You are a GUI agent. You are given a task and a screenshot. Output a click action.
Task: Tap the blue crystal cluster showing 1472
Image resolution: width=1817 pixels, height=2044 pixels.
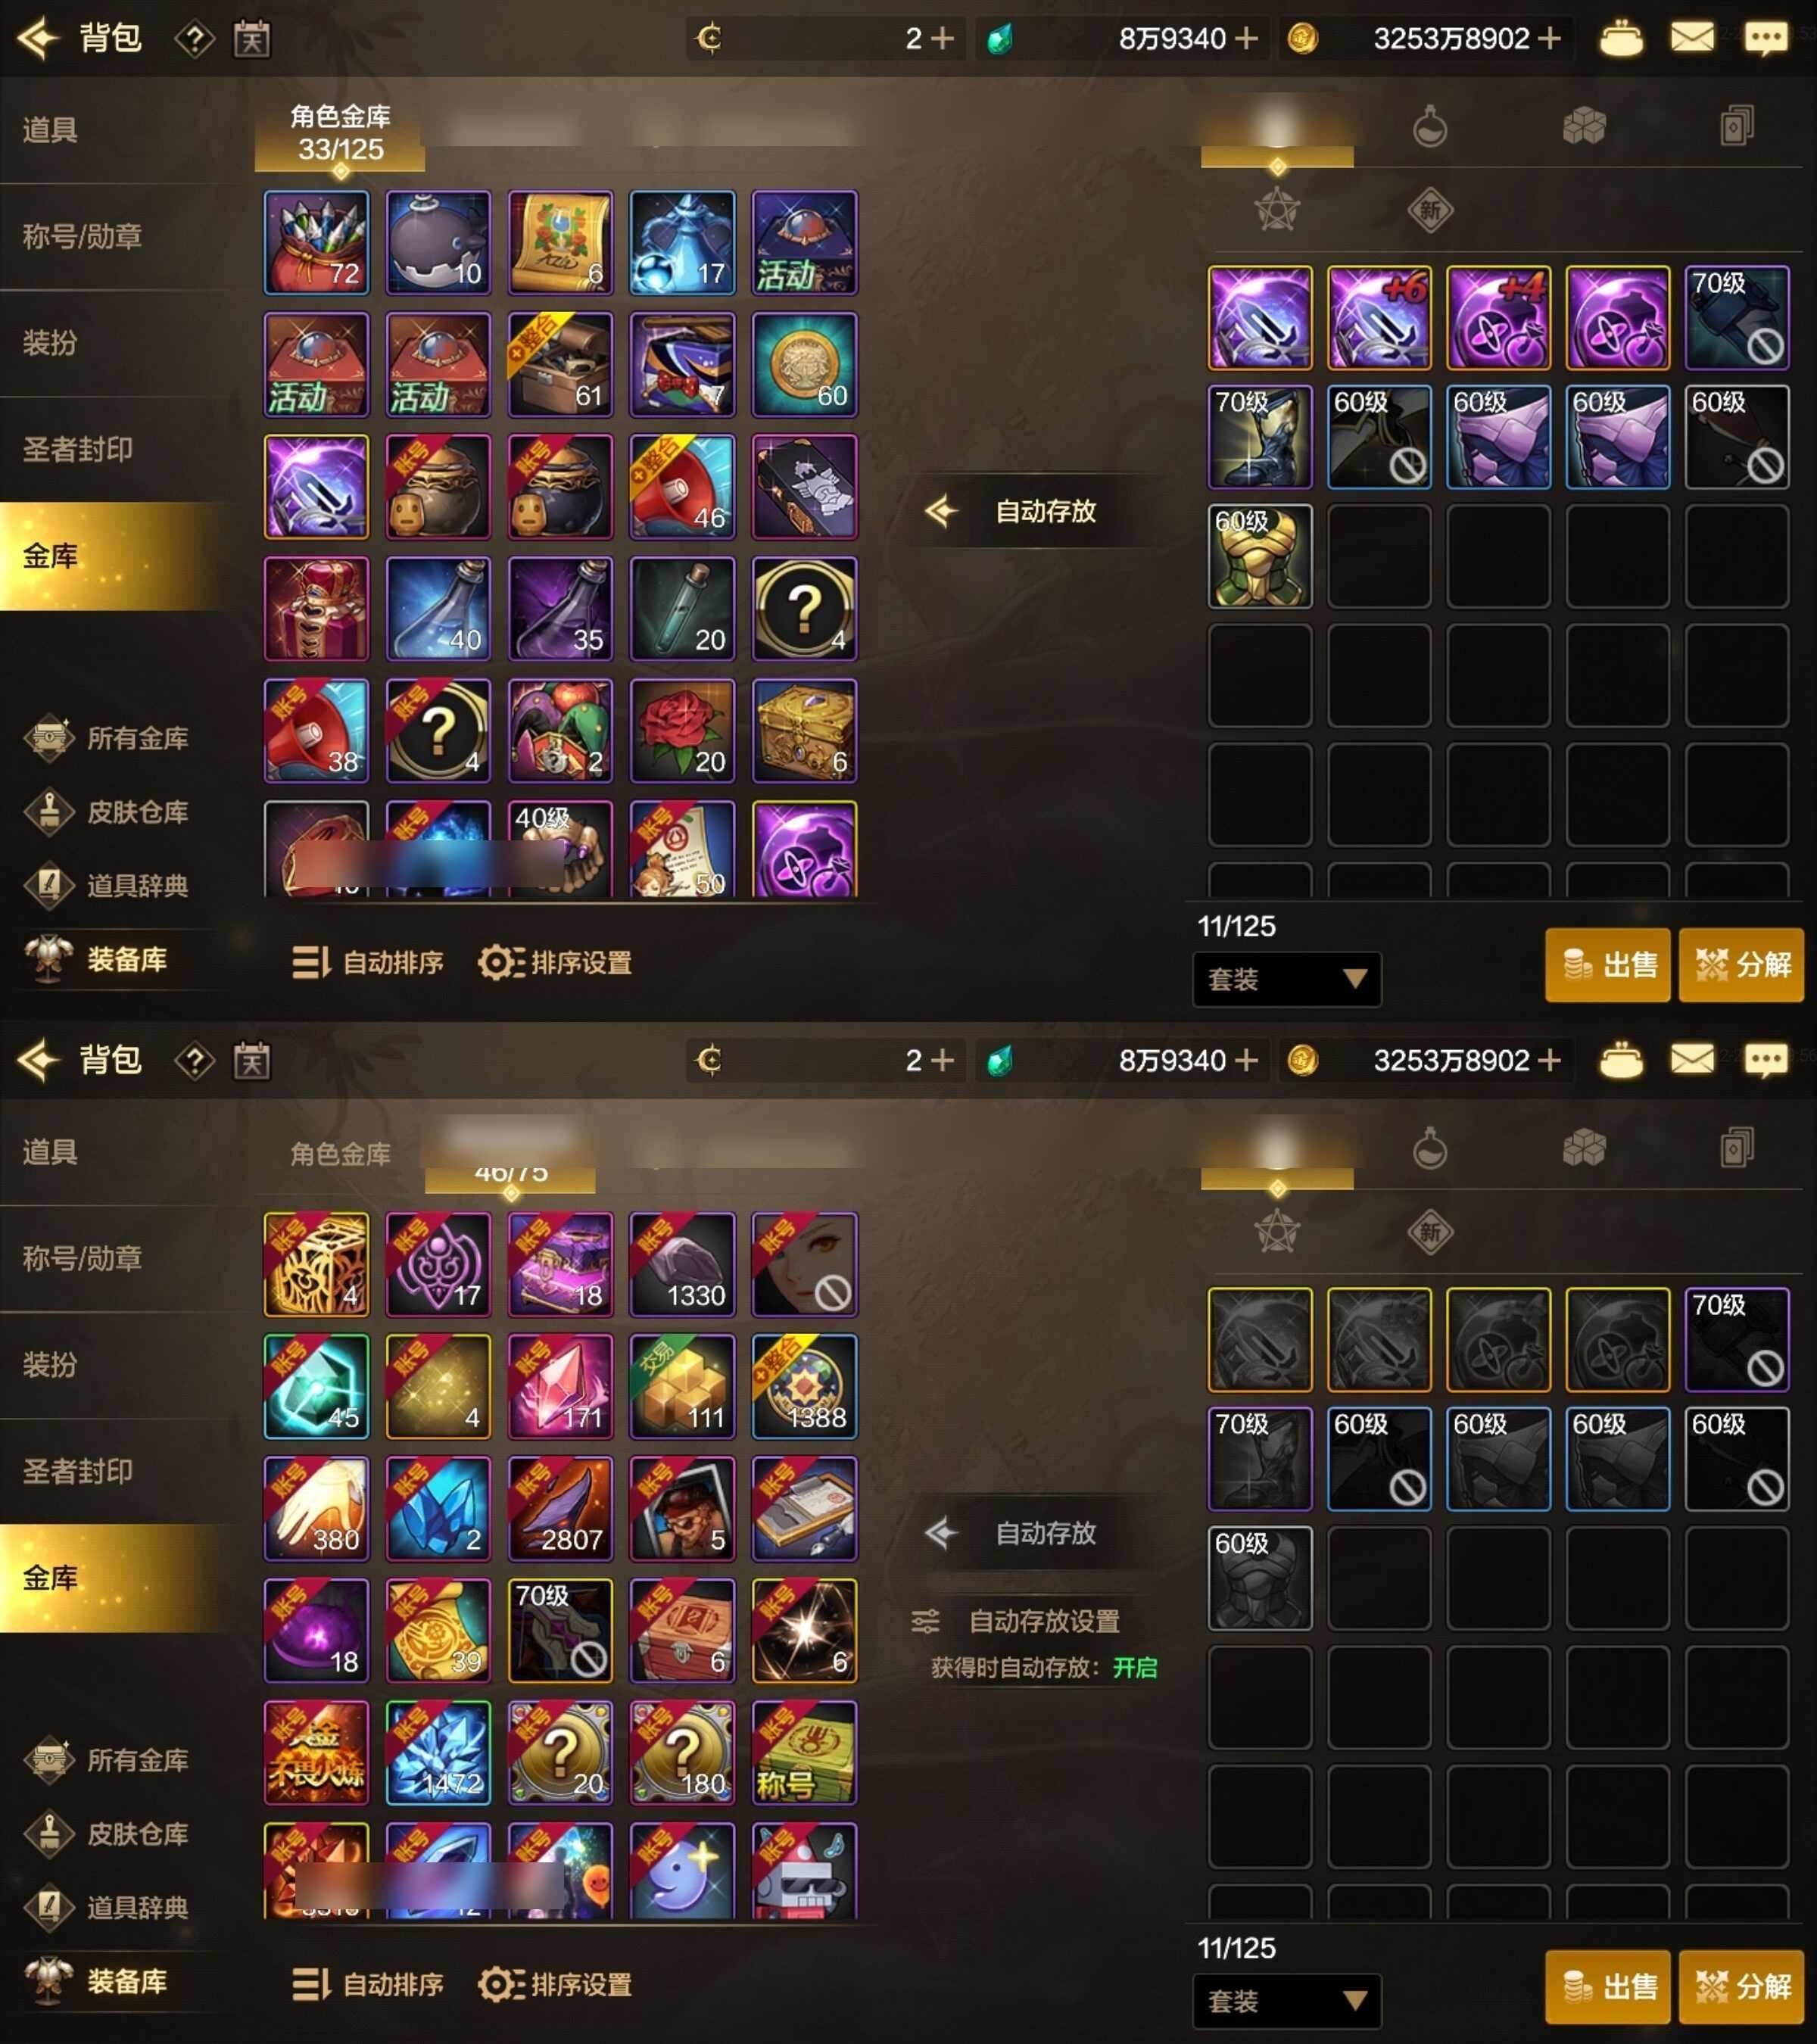[438, 1753]
